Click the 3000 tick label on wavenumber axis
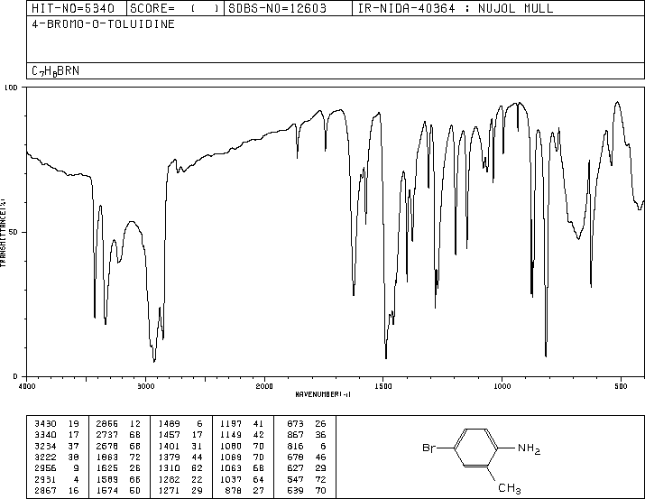 pyautogui.click(x=145, y=386)
